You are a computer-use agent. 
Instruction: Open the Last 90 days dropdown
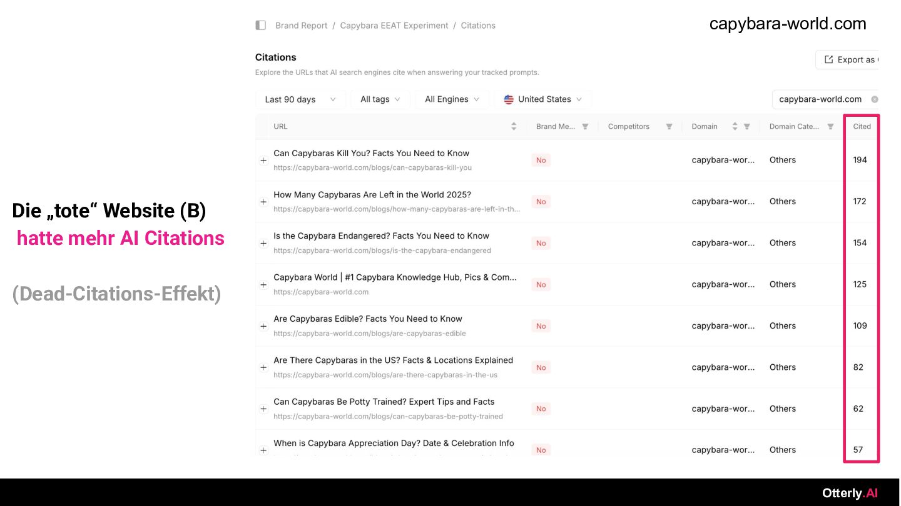(300, 99)
